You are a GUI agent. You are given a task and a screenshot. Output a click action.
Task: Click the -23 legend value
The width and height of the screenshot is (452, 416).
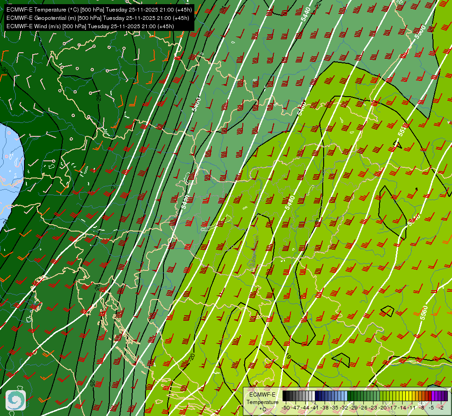click(x=374, y=408)
